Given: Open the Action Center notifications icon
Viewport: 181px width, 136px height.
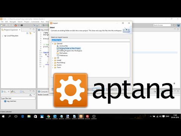Looking at the screenshot, I should point(163,116).
